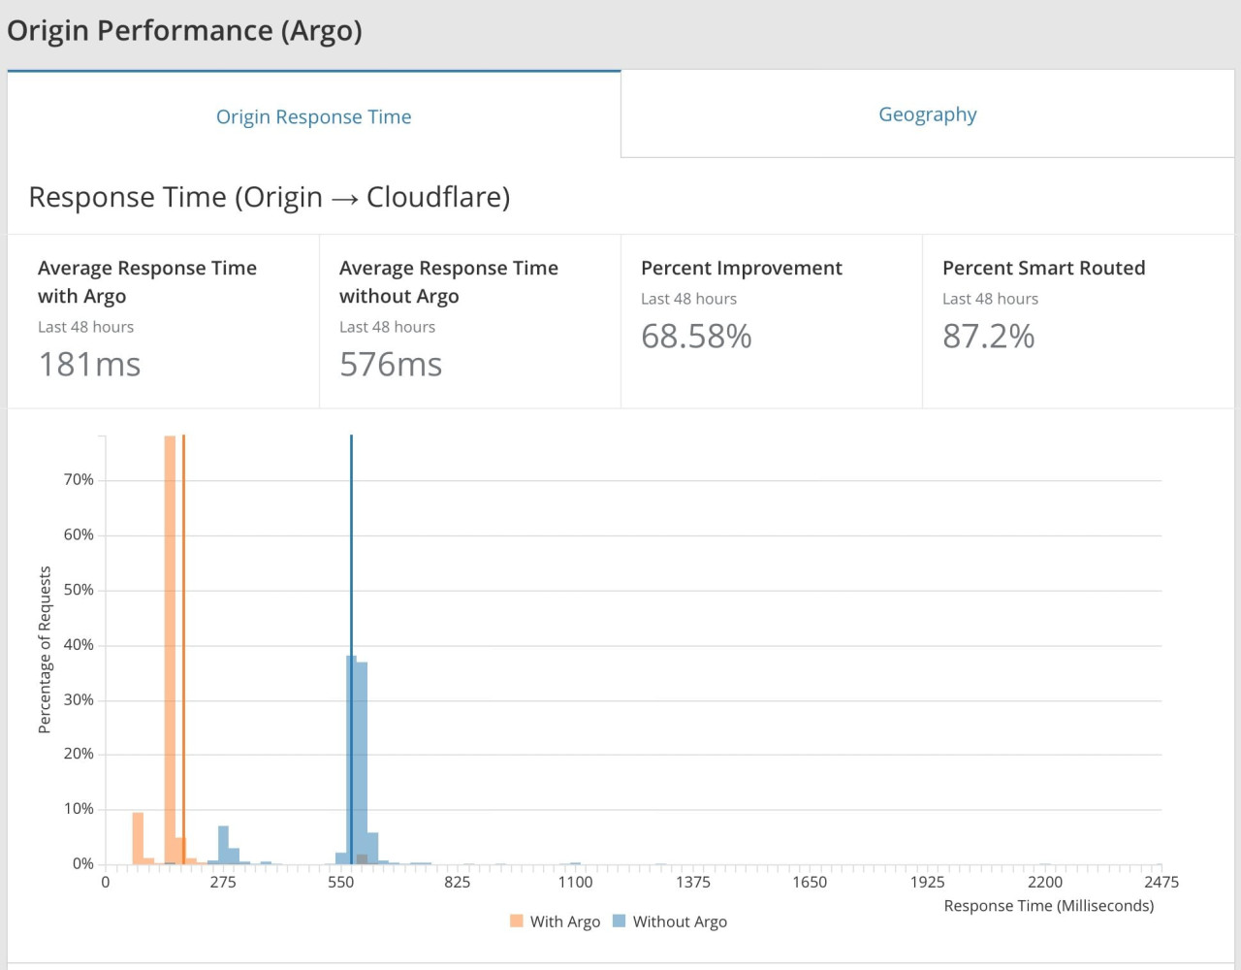
Task: Click the Origin Performance (Argo) title
Action: point(184,30)
